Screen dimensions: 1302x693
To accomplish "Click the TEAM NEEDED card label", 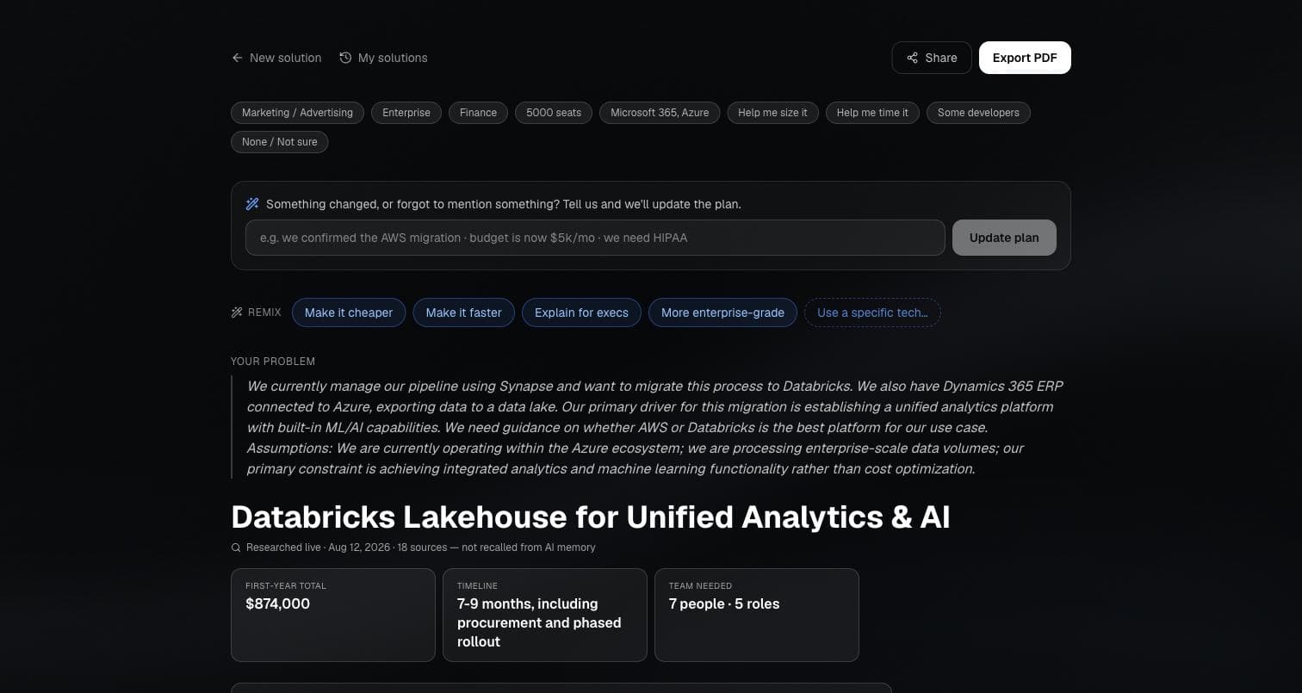I will [700, 585].
